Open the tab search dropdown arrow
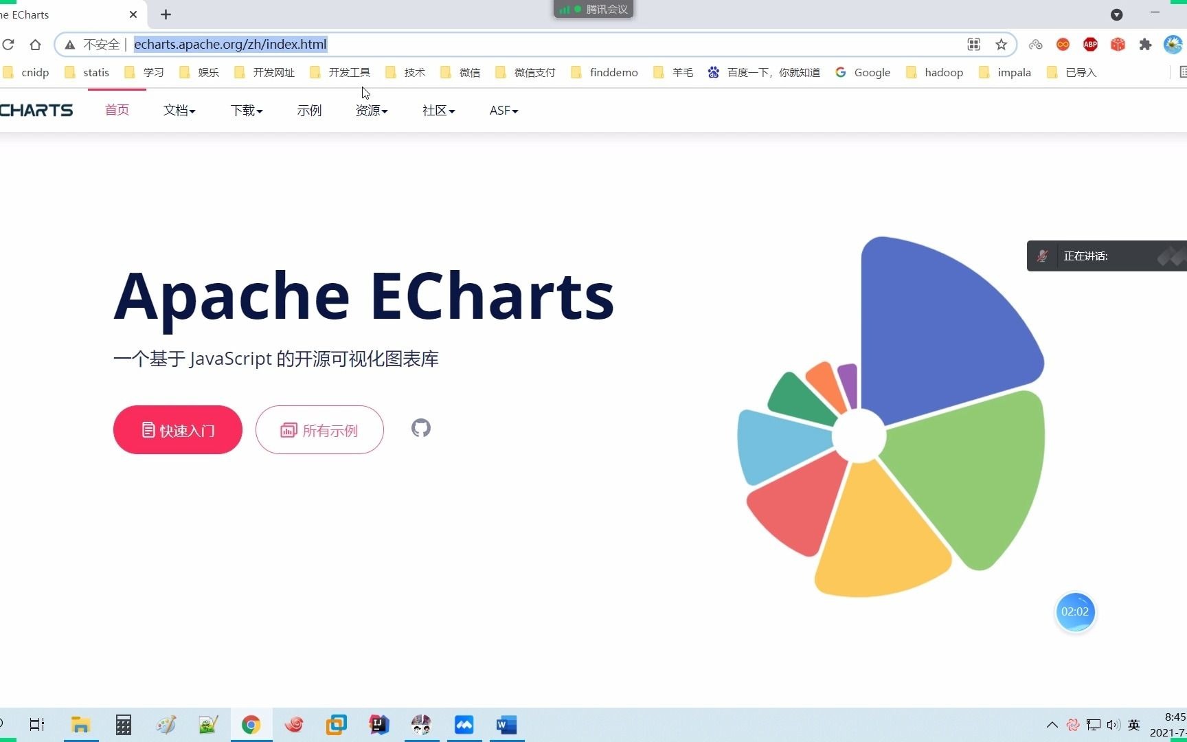 tap(1117, 14)
